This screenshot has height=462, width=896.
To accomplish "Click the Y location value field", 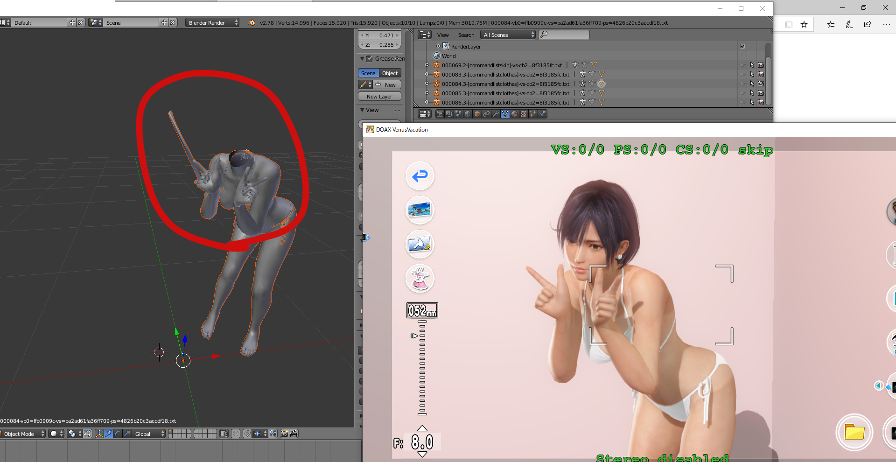I will pyautogui.click(x=379, y=35).
